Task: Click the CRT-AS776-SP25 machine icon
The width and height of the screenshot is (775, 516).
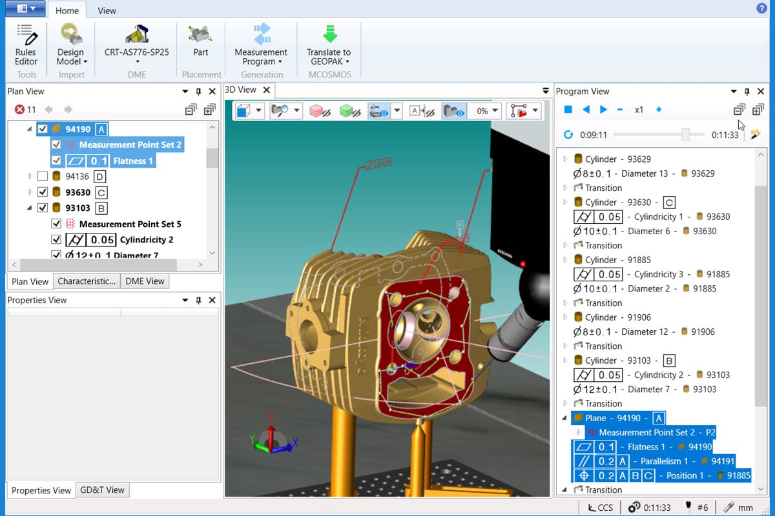Action: [137, 34]
